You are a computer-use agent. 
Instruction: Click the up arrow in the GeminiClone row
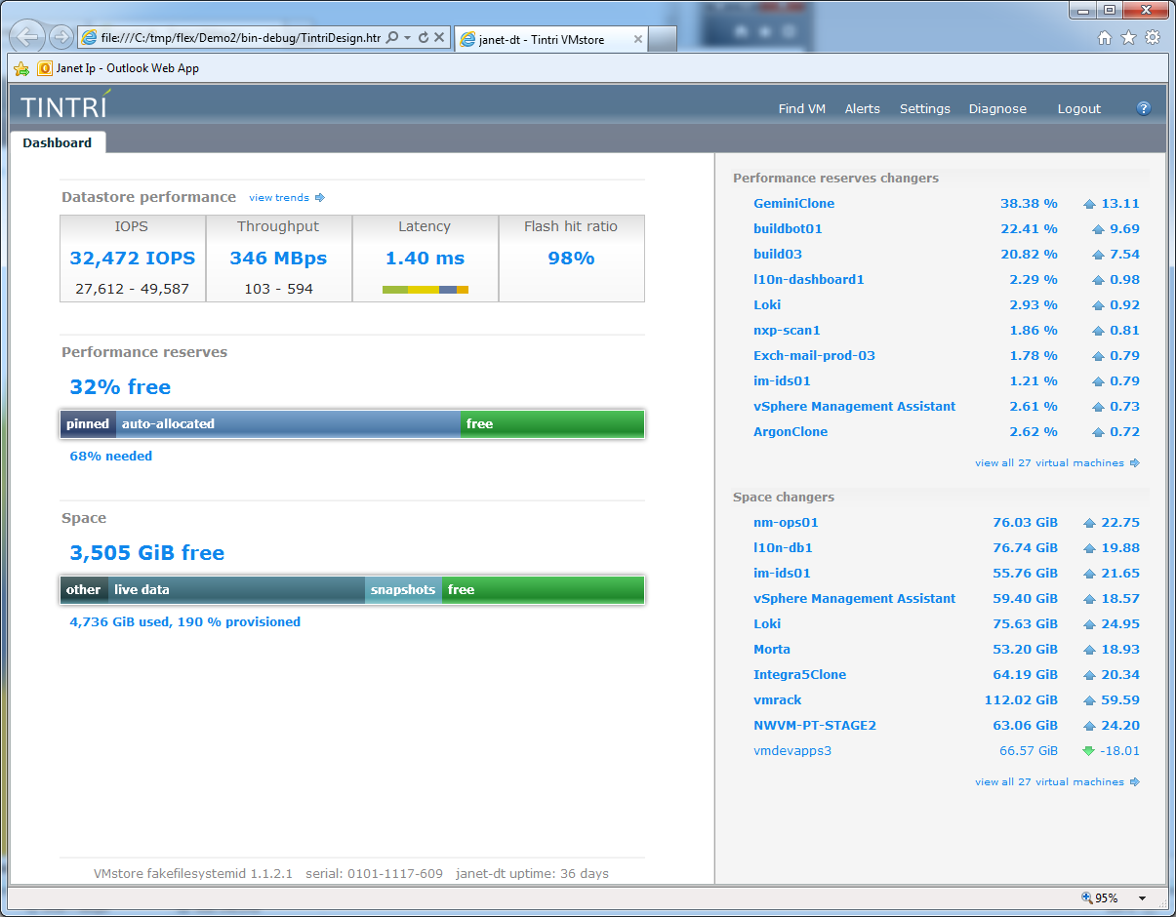1090,204
